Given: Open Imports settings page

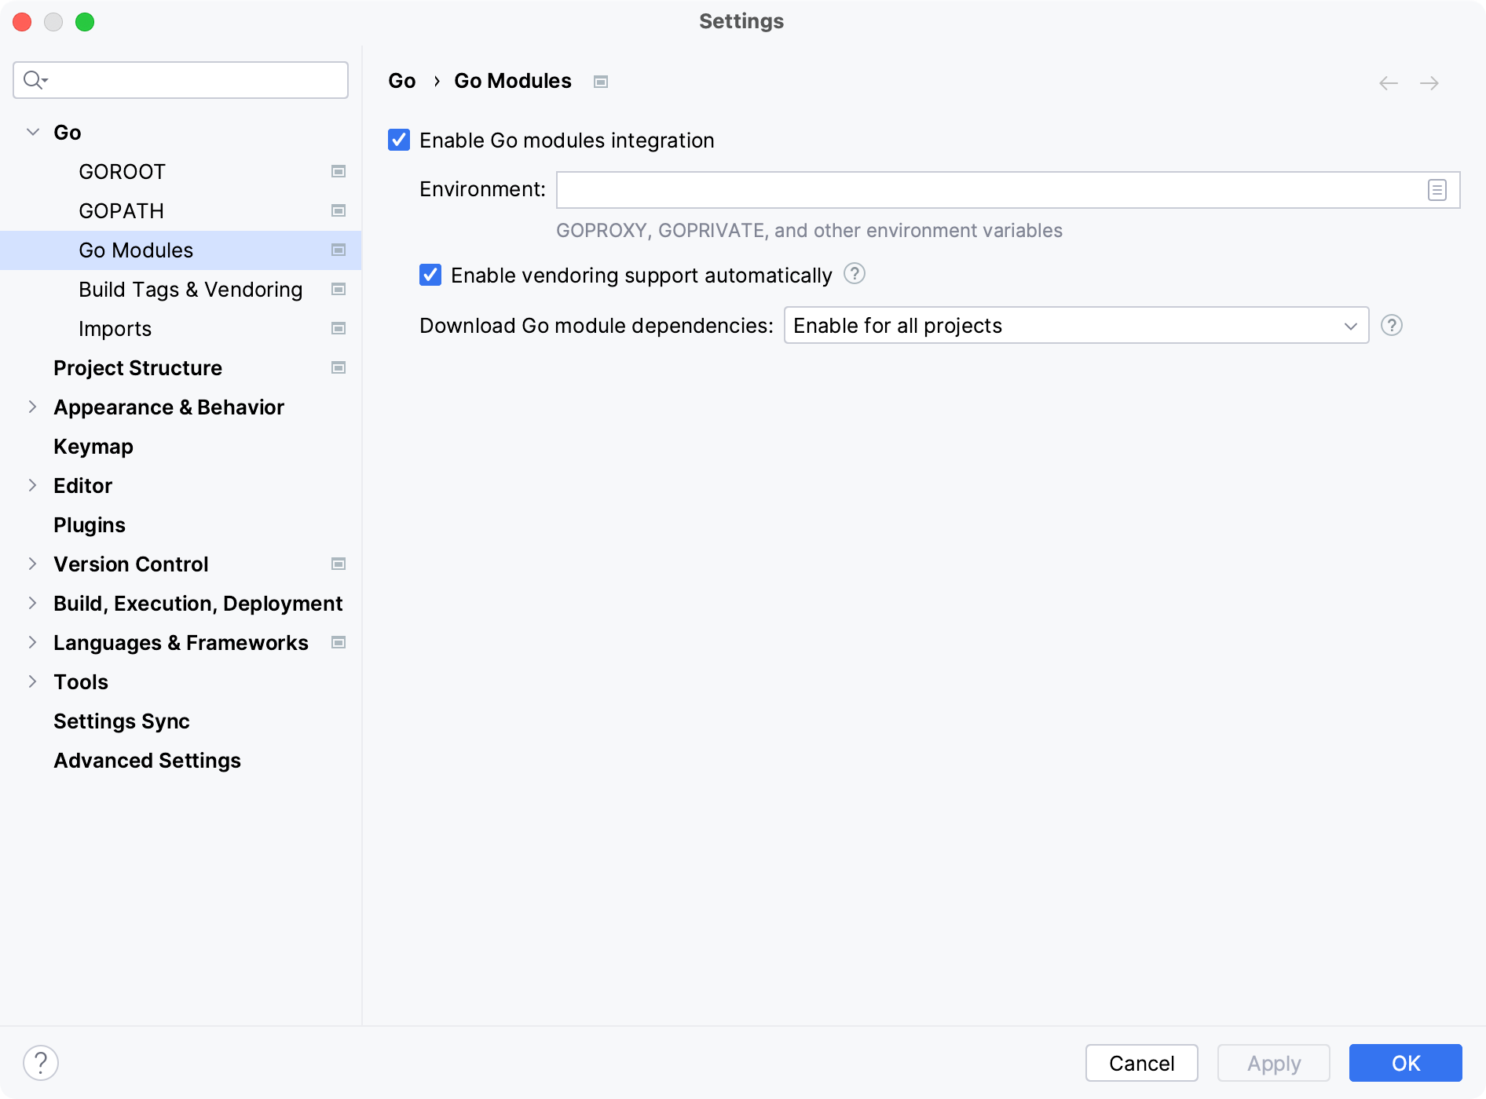Looking at the screenshot, I should [181, 328].
